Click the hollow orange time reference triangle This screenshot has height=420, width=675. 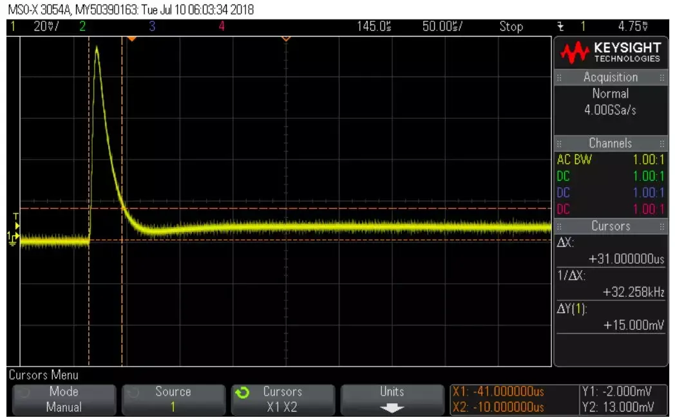[285, 39]
